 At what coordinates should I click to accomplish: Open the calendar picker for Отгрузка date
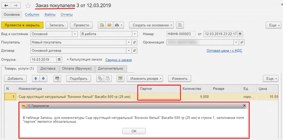(x=59, y=60)
